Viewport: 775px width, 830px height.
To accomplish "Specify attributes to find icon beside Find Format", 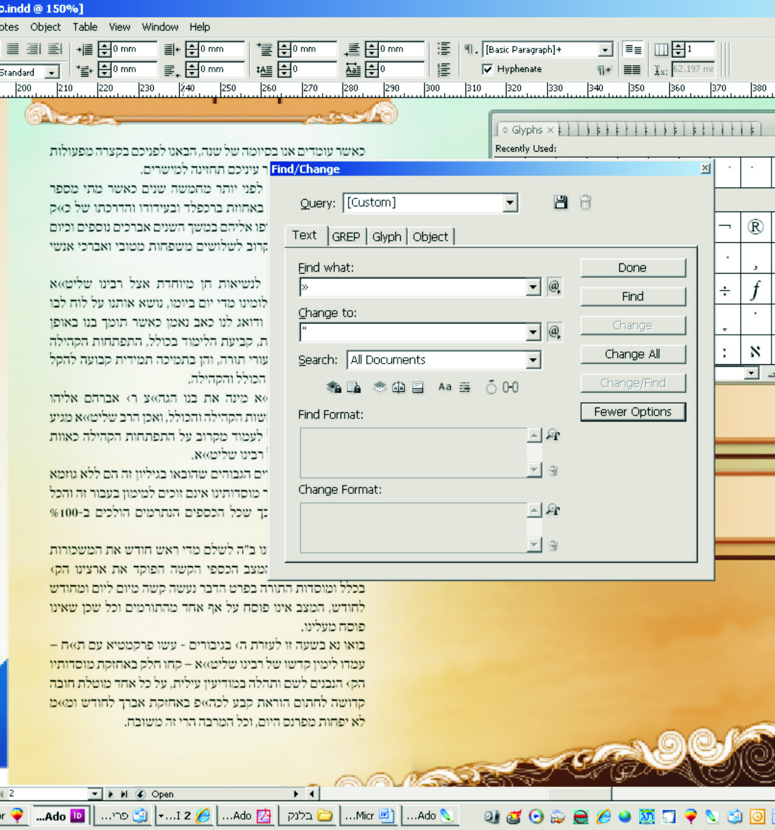I will 553,435.
